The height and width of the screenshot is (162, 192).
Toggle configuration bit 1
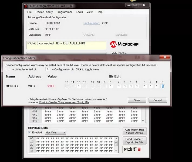click(x=157, y=86)
